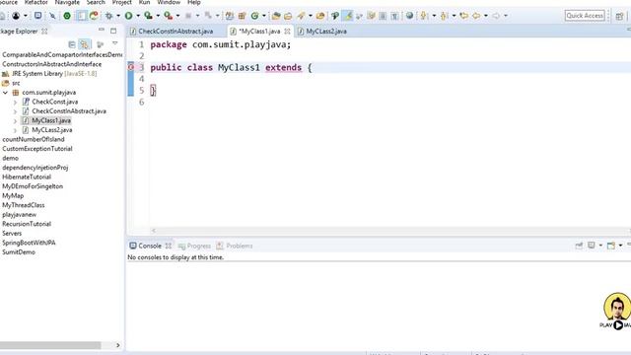Open the External Tools dropdown arrow
631x355 pixels.
coord(177,16)
